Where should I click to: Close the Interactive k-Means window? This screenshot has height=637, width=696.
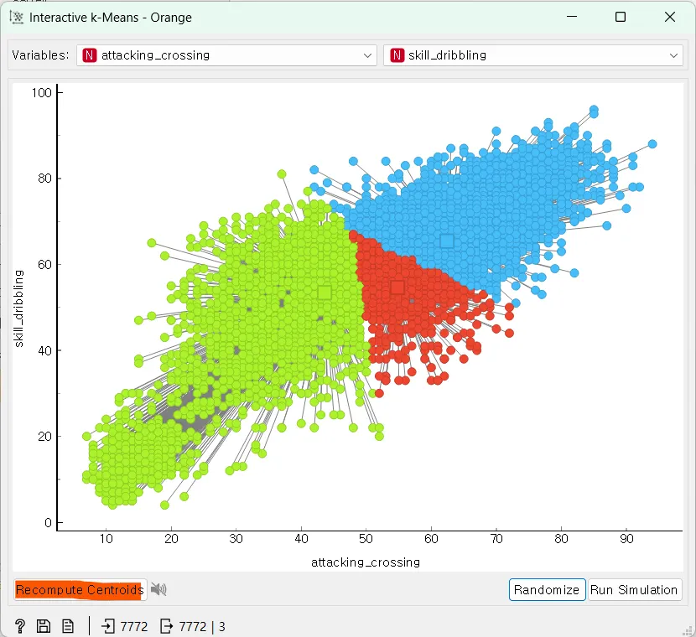coord(670,17)
